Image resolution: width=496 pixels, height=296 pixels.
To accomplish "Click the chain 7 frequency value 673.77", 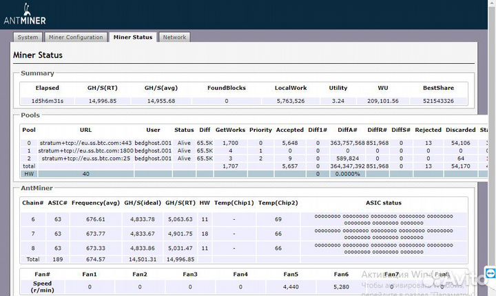I will coord(96,234).
